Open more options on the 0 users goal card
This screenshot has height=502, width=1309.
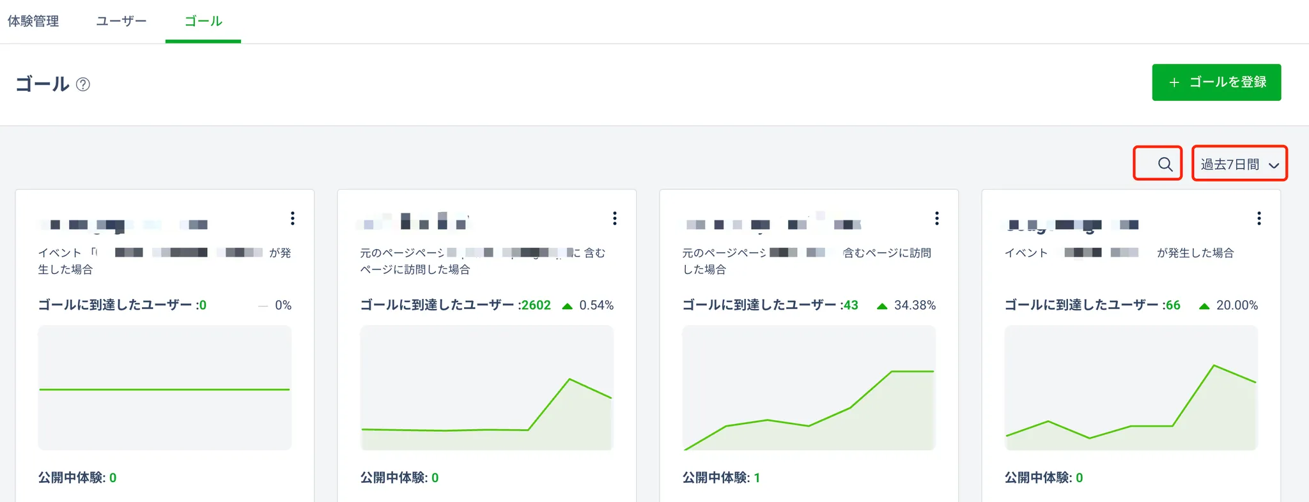[x=293, y=218]
